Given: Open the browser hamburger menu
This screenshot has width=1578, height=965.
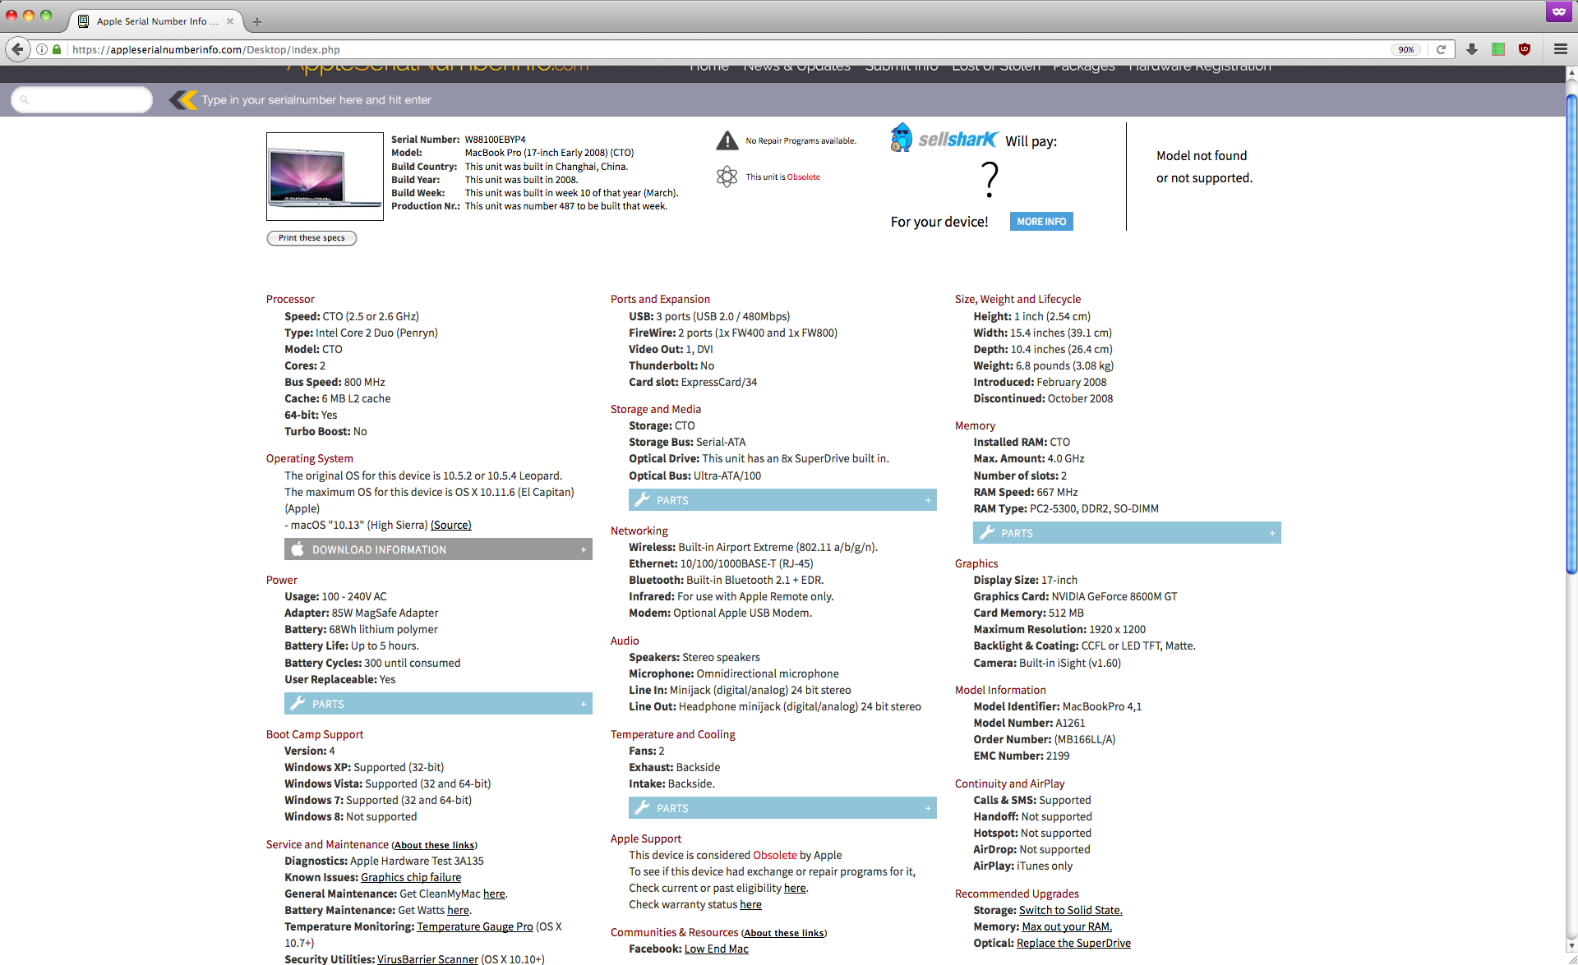Looking at the screenshot, I should pos(1561,49).
